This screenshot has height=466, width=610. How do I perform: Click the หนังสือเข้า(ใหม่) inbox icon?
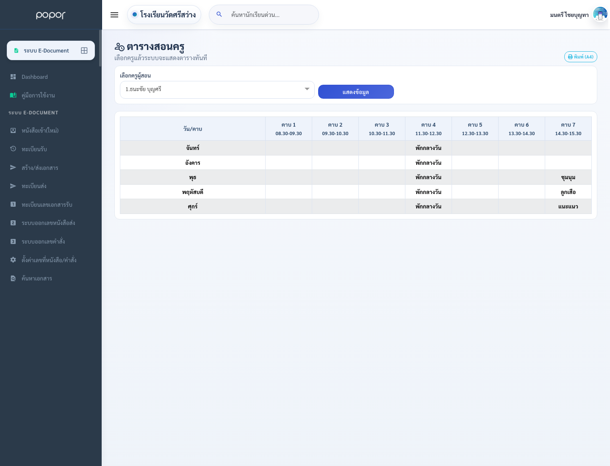pyautogui.click(x=13, y=130)
